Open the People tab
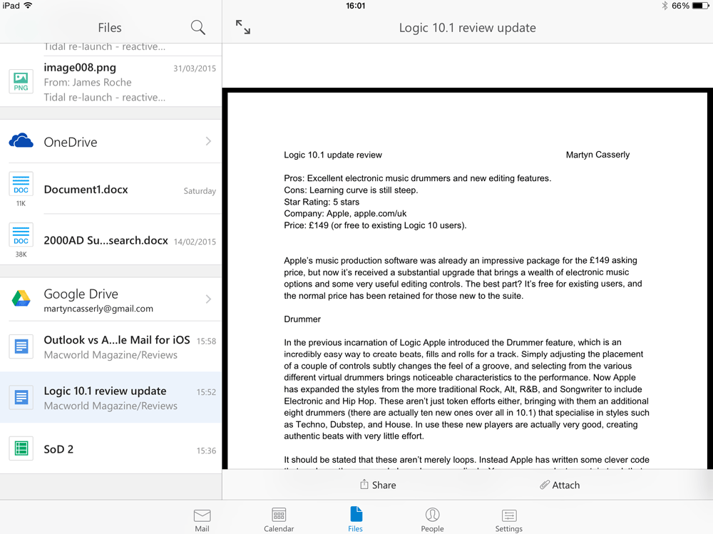Image resolution: width=713 pixels, height=534 pixels. coord(432,520)
